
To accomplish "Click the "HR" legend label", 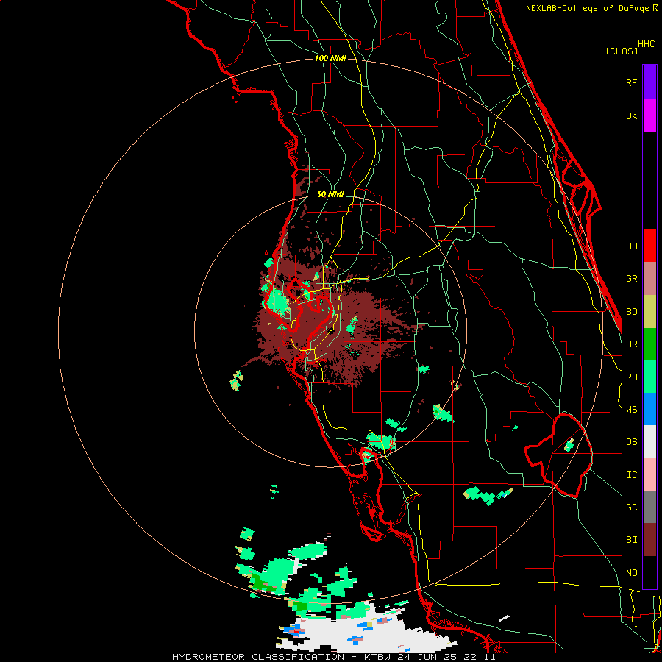I will pyautogui.click(x=631, y=344).
